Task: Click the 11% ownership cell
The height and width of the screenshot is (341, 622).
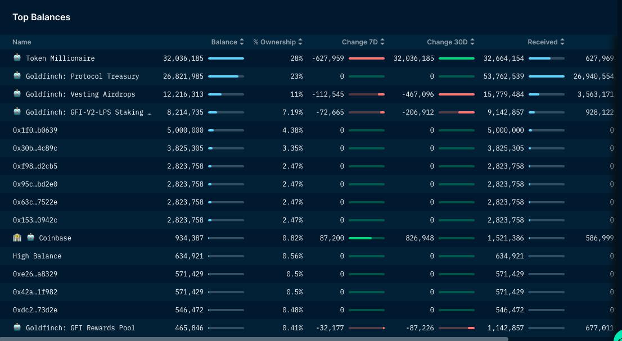Action: point(296,94)
